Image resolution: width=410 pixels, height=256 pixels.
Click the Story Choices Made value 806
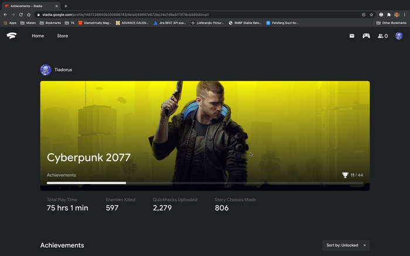pos(222,208)
